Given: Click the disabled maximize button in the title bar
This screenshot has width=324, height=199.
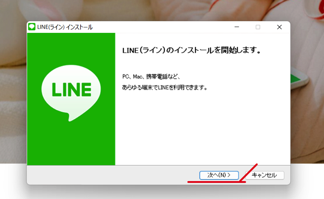Looking at the screenshot, I should (258, 27).
